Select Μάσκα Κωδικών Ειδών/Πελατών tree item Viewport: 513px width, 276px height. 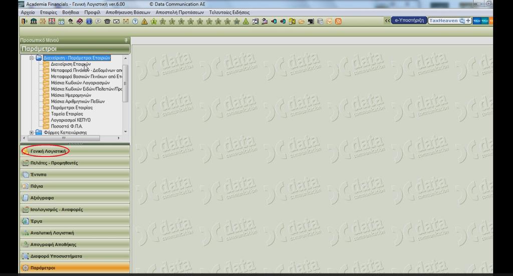pyautogui.click(x=86, y=89)
